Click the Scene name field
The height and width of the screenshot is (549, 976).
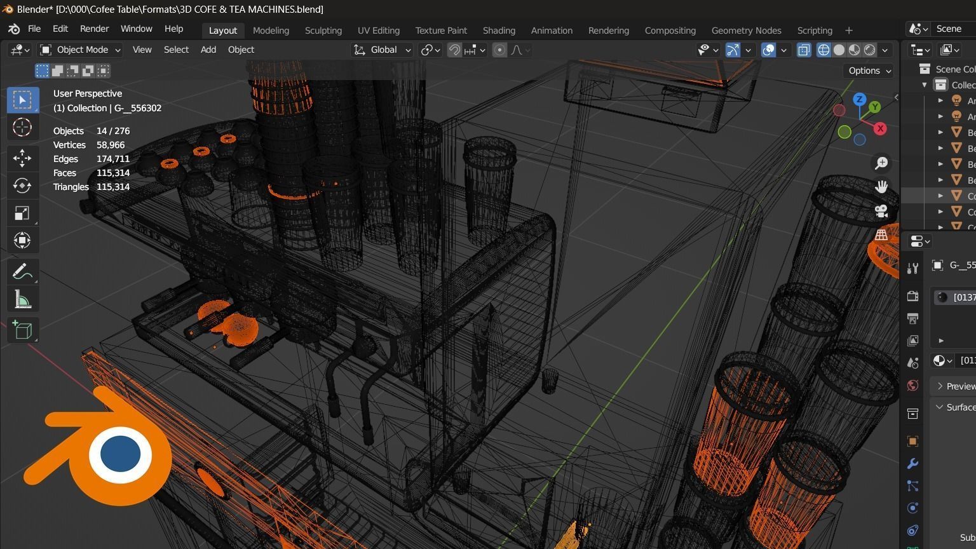click(x=953, y=29)
